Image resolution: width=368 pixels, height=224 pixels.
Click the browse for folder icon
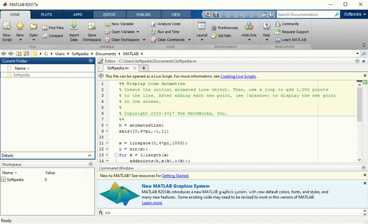(x=26, y=54)
